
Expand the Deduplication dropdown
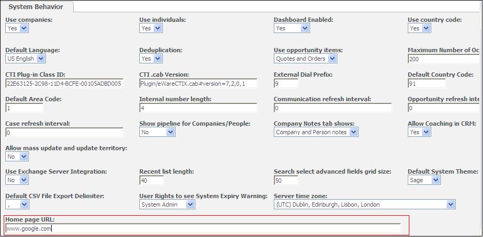click(x=151, y=59)
